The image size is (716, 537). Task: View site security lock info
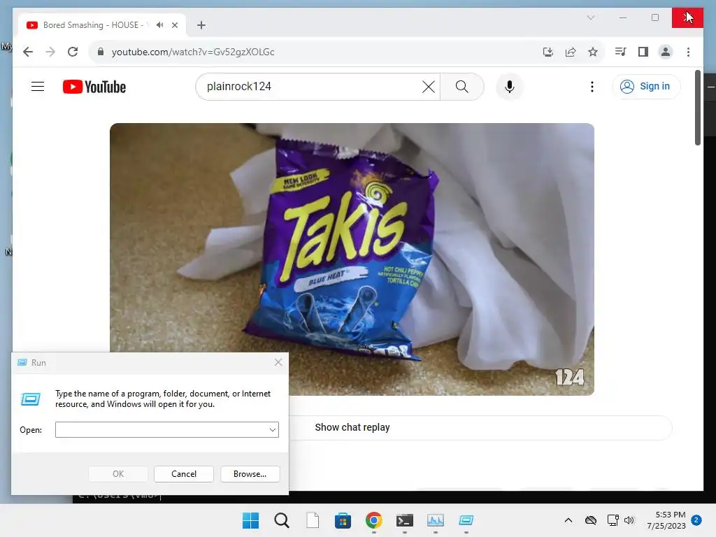[101, 52]
